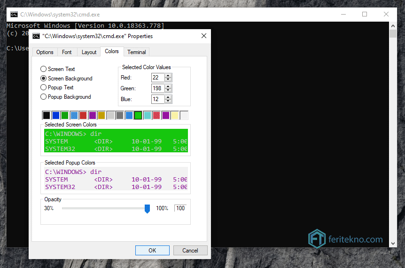Screen dimensions: 405x268
Task: Click the Cancel button
Action: [x=190, y=251]
